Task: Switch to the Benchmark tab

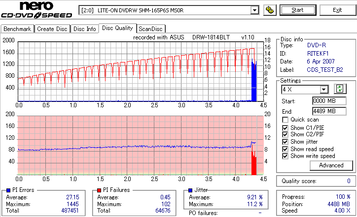Action: point(17,29)
